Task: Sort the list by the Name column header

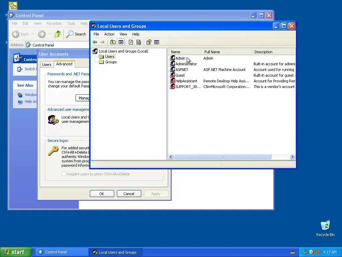Action: click(184, 52)
